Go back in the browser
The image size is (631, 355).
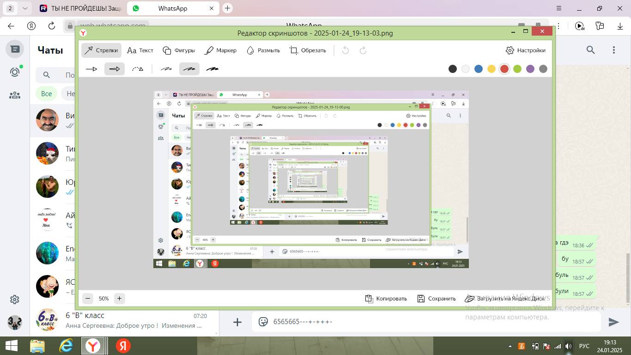coord(11,26)
